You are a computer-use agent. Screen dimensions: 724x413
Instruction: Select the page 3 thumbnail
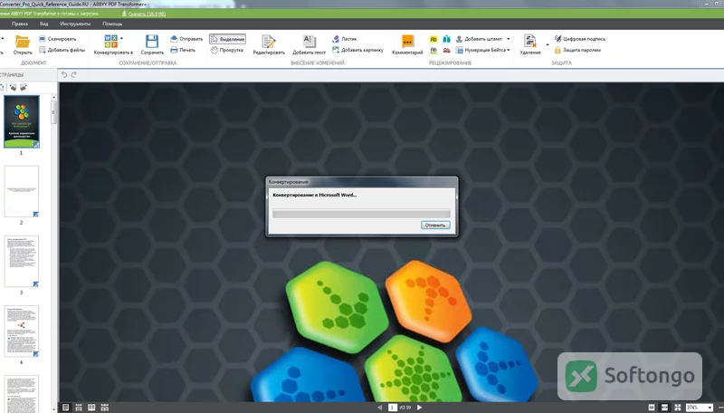pyautogui.click(x=22, y=262)
